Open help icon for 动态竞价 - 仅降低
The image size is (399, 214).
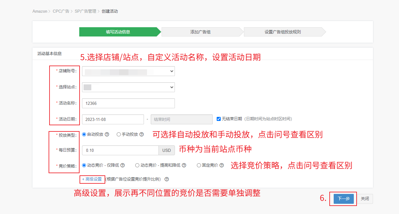(x=123, y=165)
